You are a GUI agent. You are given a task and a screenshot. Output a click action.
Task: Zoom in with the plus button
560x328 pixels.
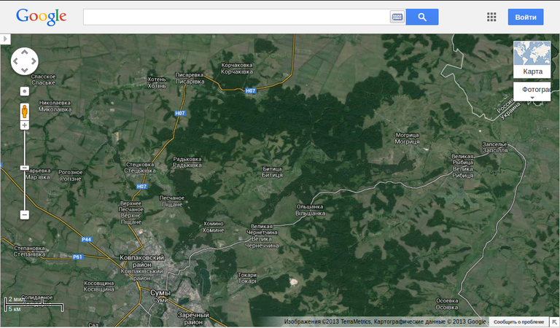(x=24, y=125)
